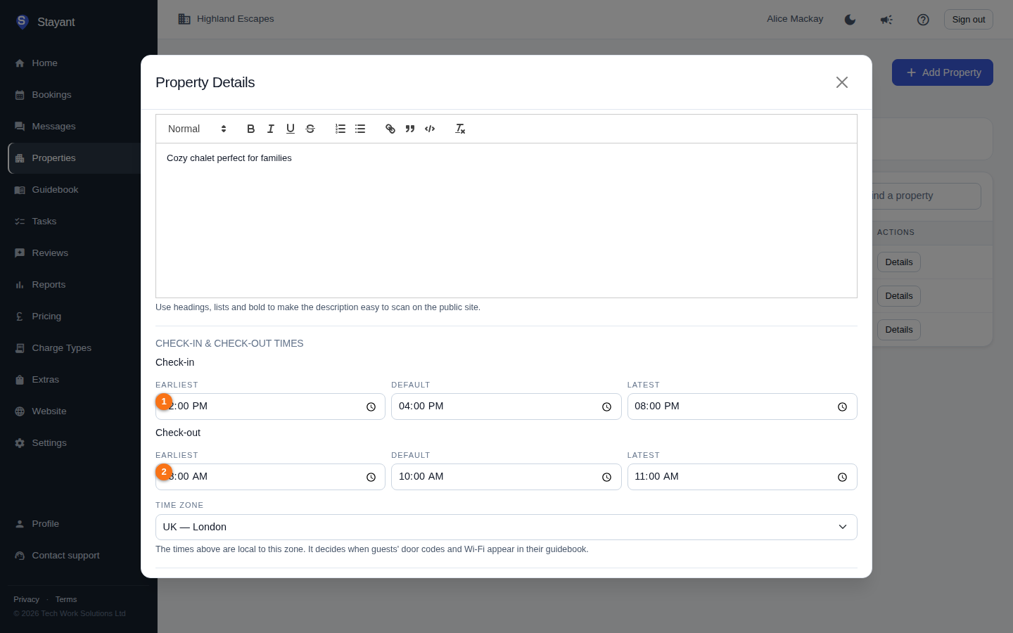
Task: Apply italic formatting in the editor toolbar
Action: click(x=270, y=129)
